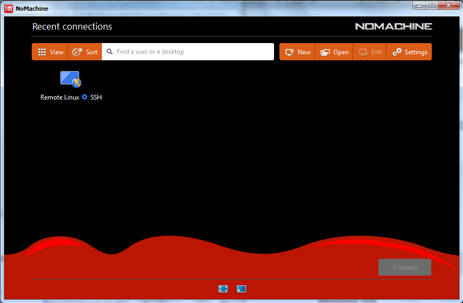Open the View layout options

(x=50, y=52)
